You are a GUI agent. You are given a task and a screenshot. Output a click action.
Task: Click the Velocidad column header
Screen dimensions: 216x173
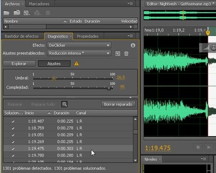point(129,21)
